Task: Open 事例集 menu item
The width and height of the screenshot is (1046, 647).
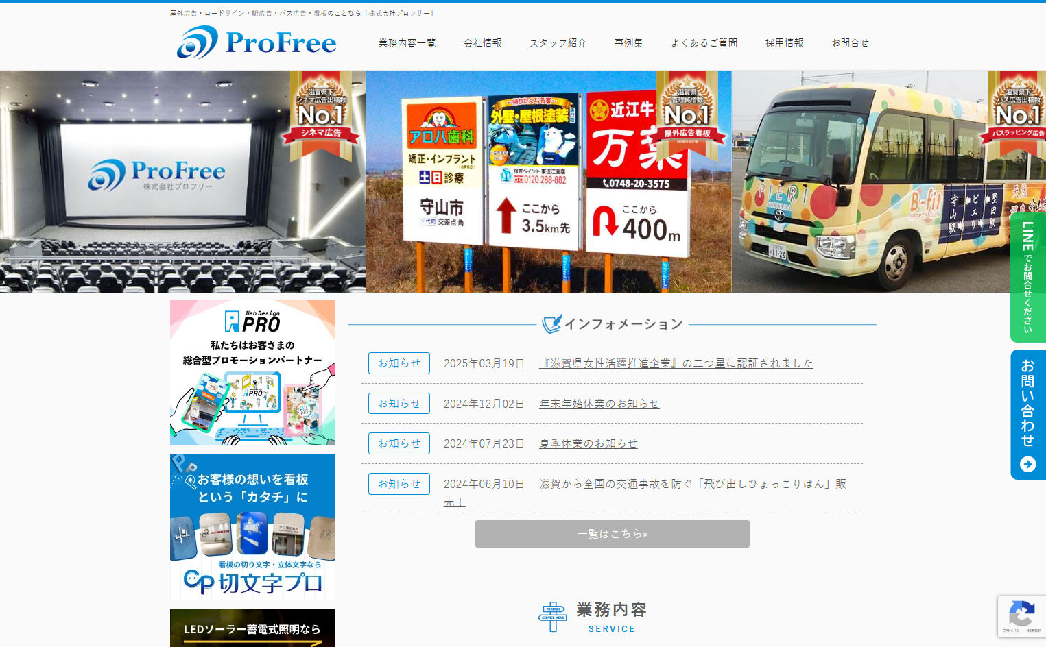Action: (628, 43)
